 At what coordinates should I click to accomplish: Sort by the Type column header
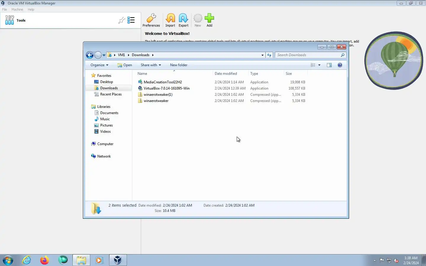(x=266, y=74)
